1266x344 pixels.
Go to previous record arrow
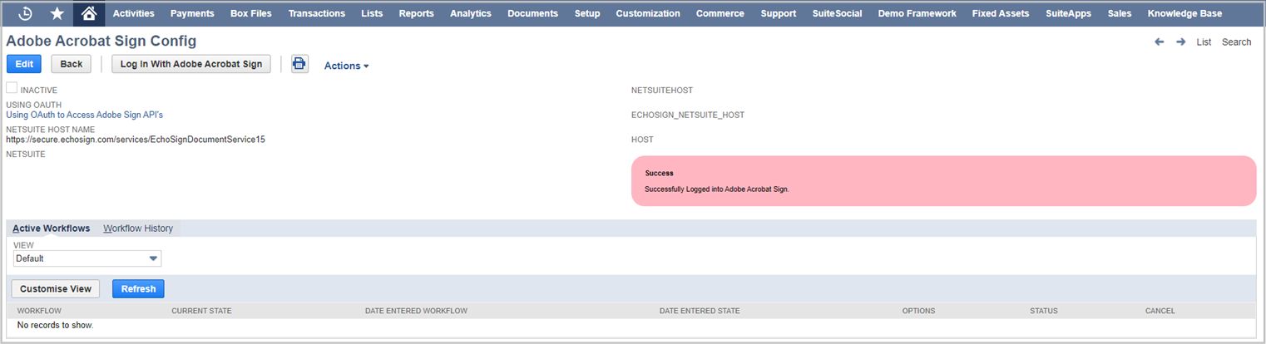(x=1159, y=42)
